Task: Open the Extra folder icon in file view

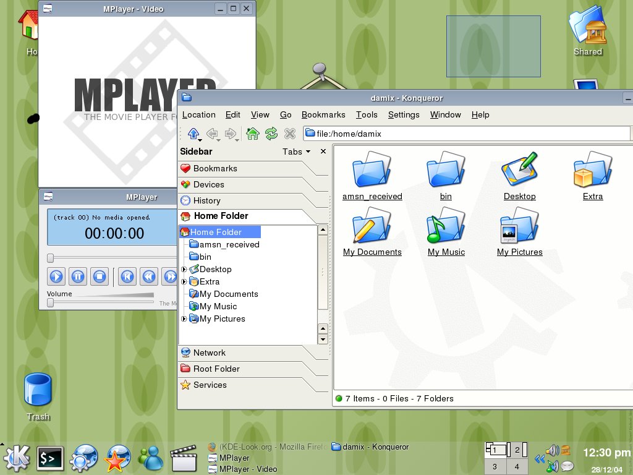Action: tap(593, 169)
